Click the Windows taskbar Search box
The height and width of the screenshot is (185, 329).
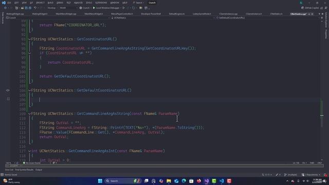[122, 181]
